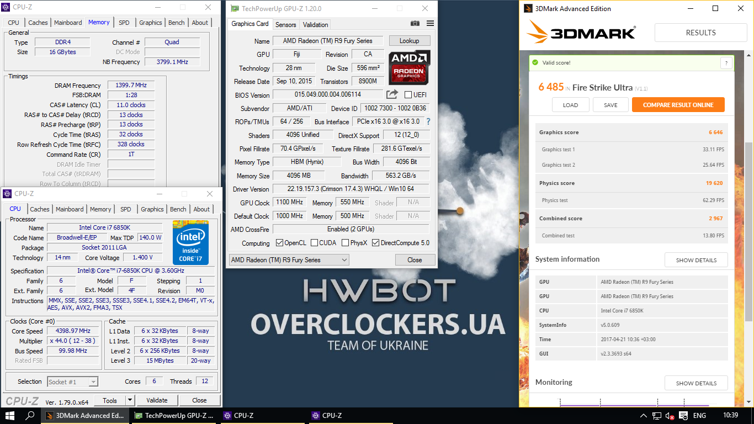Click the GPU-Z screenshot camera icon
Viewport: 754px width, 424px height.
(415, 24)
